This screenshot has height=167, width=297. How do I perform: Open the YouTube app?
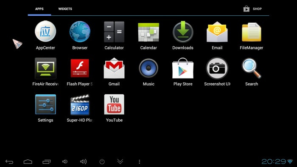pos(114,105)
